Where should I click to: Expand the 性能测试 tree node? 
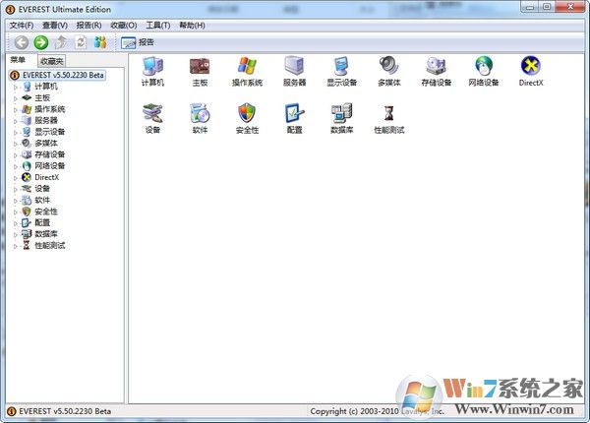point(16,245)
